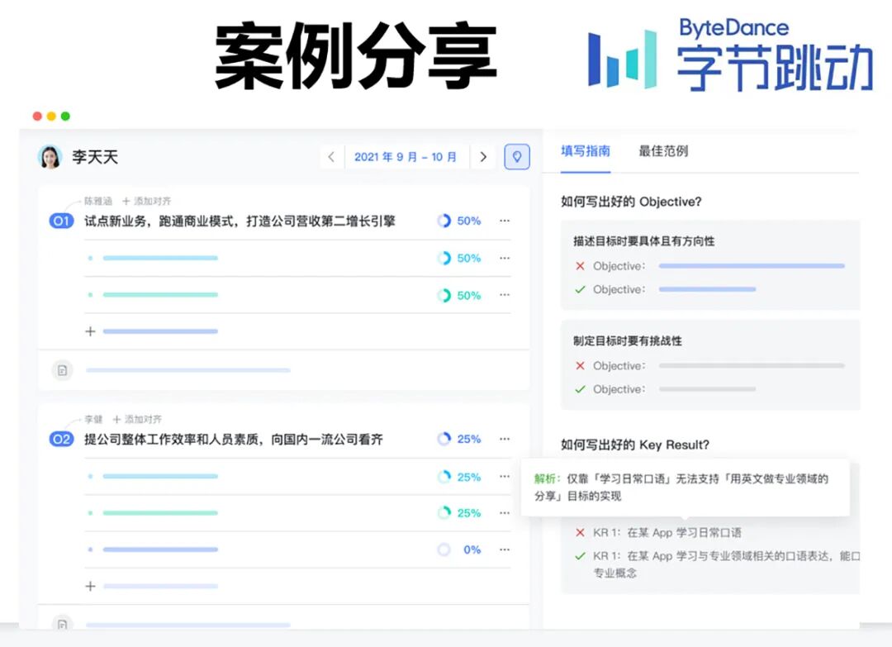Click O1 objective 50% progress indicator
Screen dimensions: 892x647
click(x=459, y=221)
